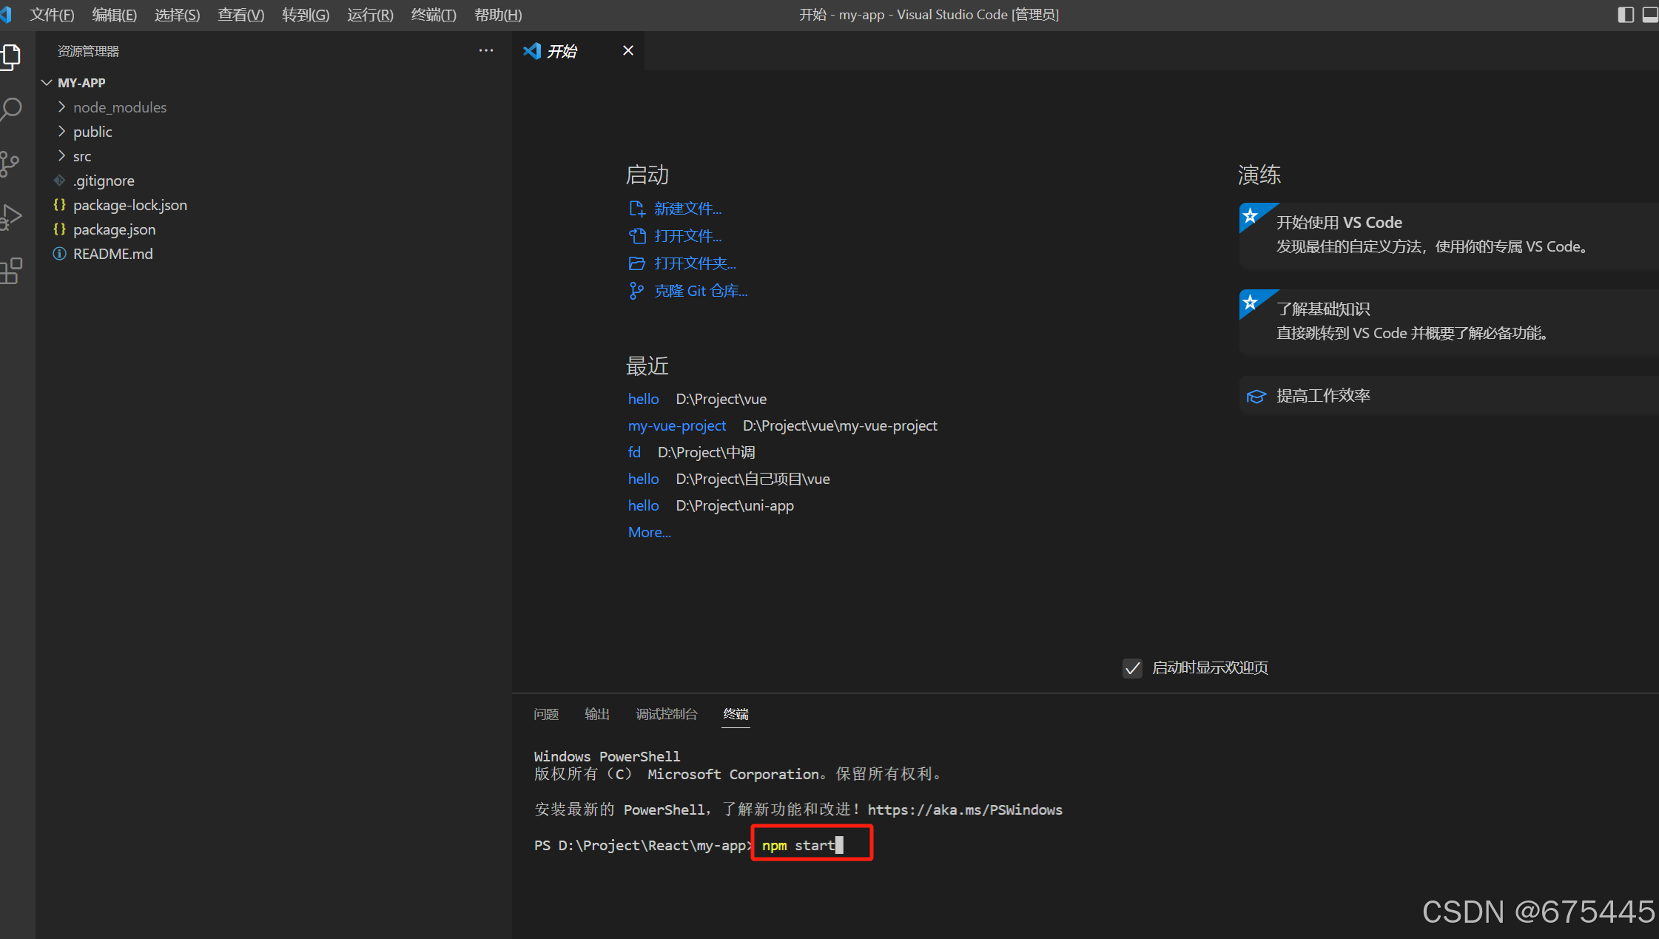The height and width of the screenshot is (939, 1659).
Task: Close the 开始 welcome tab
Action: [x=627, y=50]
